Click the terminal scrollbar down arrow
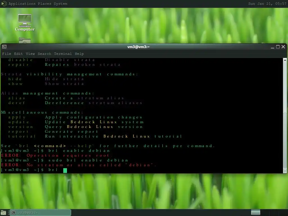 click(285, 171)
